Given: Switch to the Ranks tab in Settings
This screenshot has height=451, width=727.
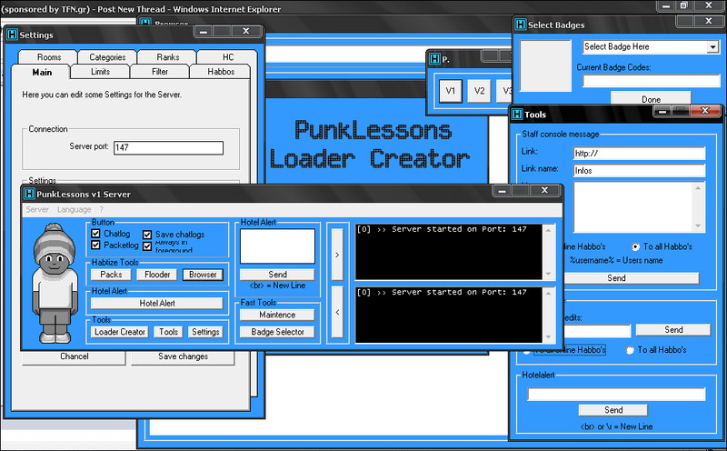Looking at the screenshot, I should (167, 57).
